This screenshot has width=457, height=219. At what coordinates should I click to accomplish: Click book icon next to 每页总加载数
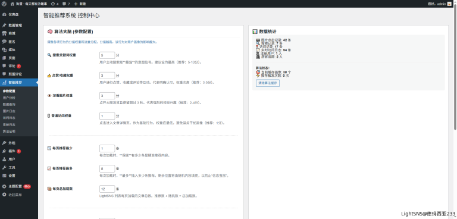49,189
